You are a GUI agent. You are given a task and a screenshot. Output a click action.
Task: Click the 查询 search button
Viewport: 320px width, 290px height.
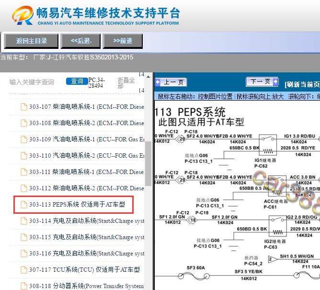click(77, 81)
